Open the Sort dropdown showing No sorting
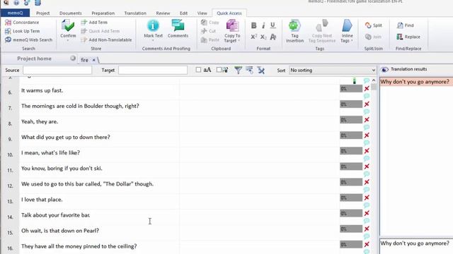The width and height of the screenshot is (453, 254). click(x=332, y=71)
